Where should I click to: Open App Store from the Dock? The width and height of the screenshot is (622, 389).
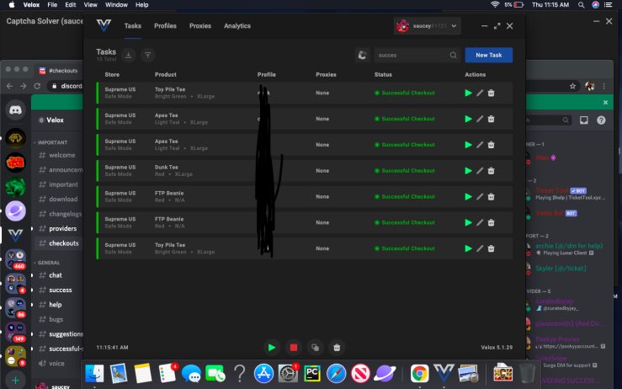[x=263, y=374]
